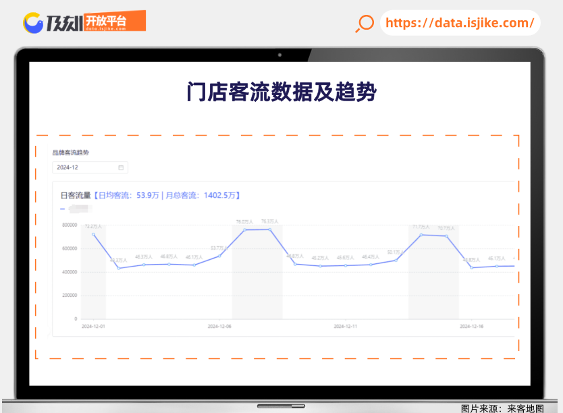The width and height of the screenshot is (563, 413).
Task: Select the 43.3万人 low point
Action: point(119,268)
